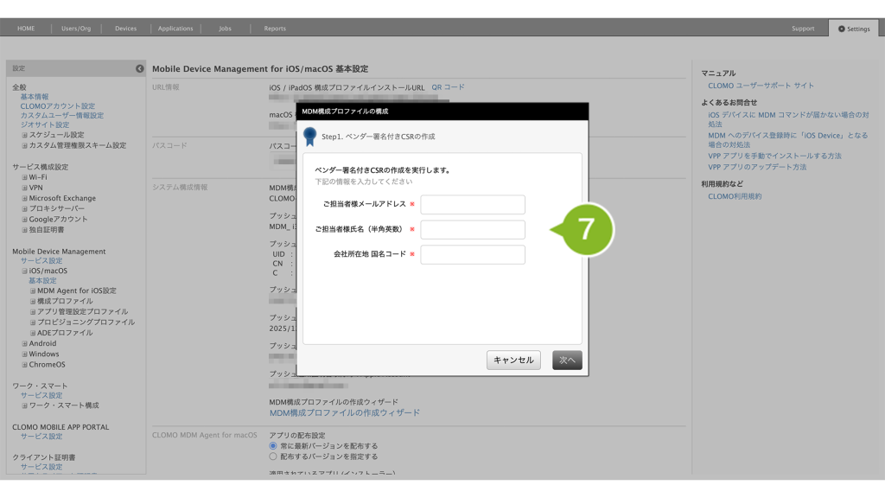
Task: Open CLOMO ユーザーサポート サイト link
Action: pyautogui.click(x=761, y=86)
